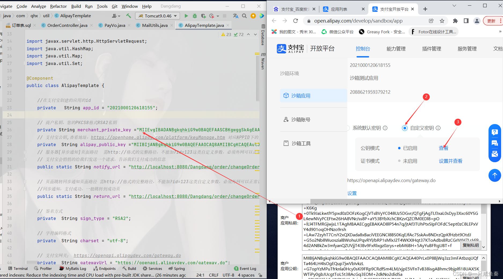The height and width of the screenshot is (279, 503).
Task: Open the browser tab list chevron
Action: [x=454, y=6]
